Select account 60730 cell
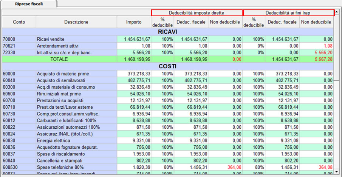The image size is (342, 177). coord(19,114)
